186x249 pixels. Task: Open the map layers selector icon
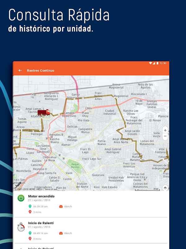coord(165,188)
